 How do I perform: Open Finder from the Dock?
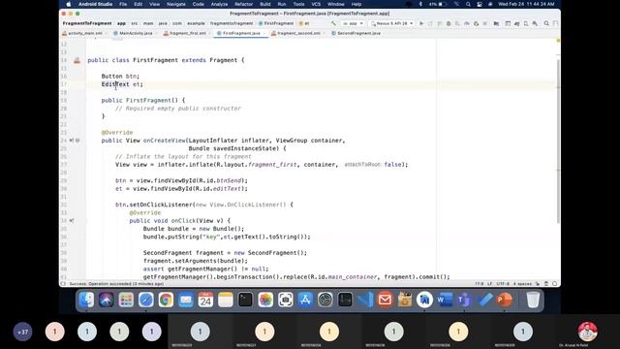86,300
